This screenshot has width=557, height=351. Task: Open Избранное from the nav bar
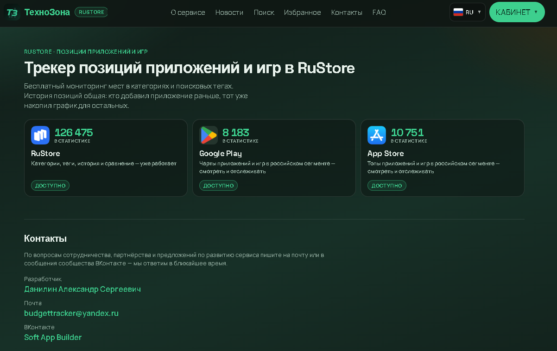[x=303, y=13]
